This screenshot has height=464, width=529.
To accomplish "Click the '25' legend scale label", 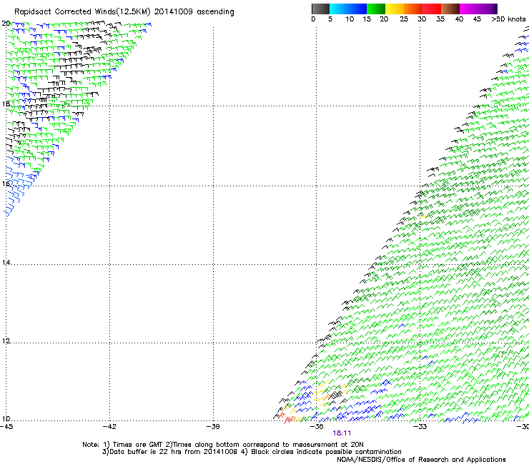I will pyautogui.click(x=404, y=19).
